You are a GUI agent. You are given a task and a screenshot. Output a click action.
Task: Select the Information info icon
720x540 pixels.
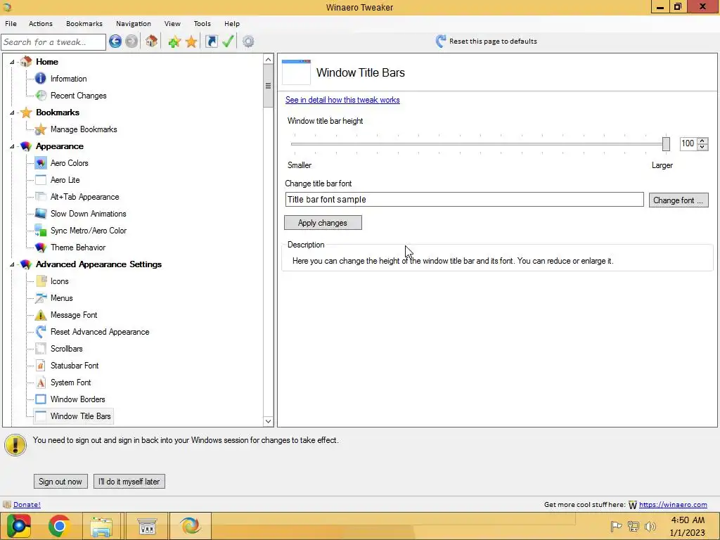41,79
